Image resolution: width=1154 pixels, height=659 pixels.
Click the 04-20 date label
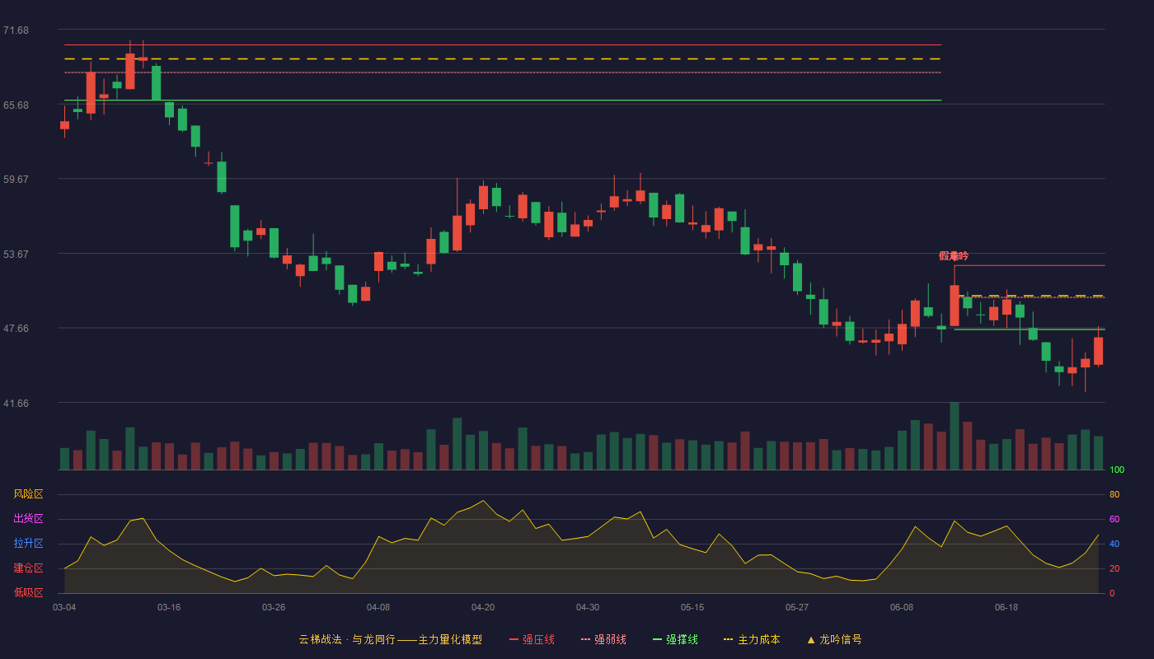(x=483, y=607)
